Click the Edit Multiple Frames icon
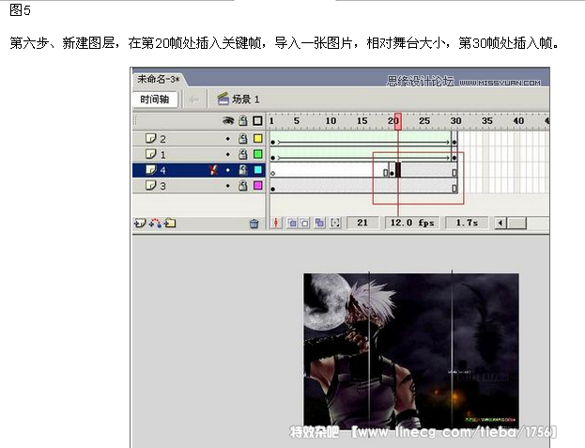Viewport: 585px width, 448px height. pyautogui.click(x=319, y=224)
